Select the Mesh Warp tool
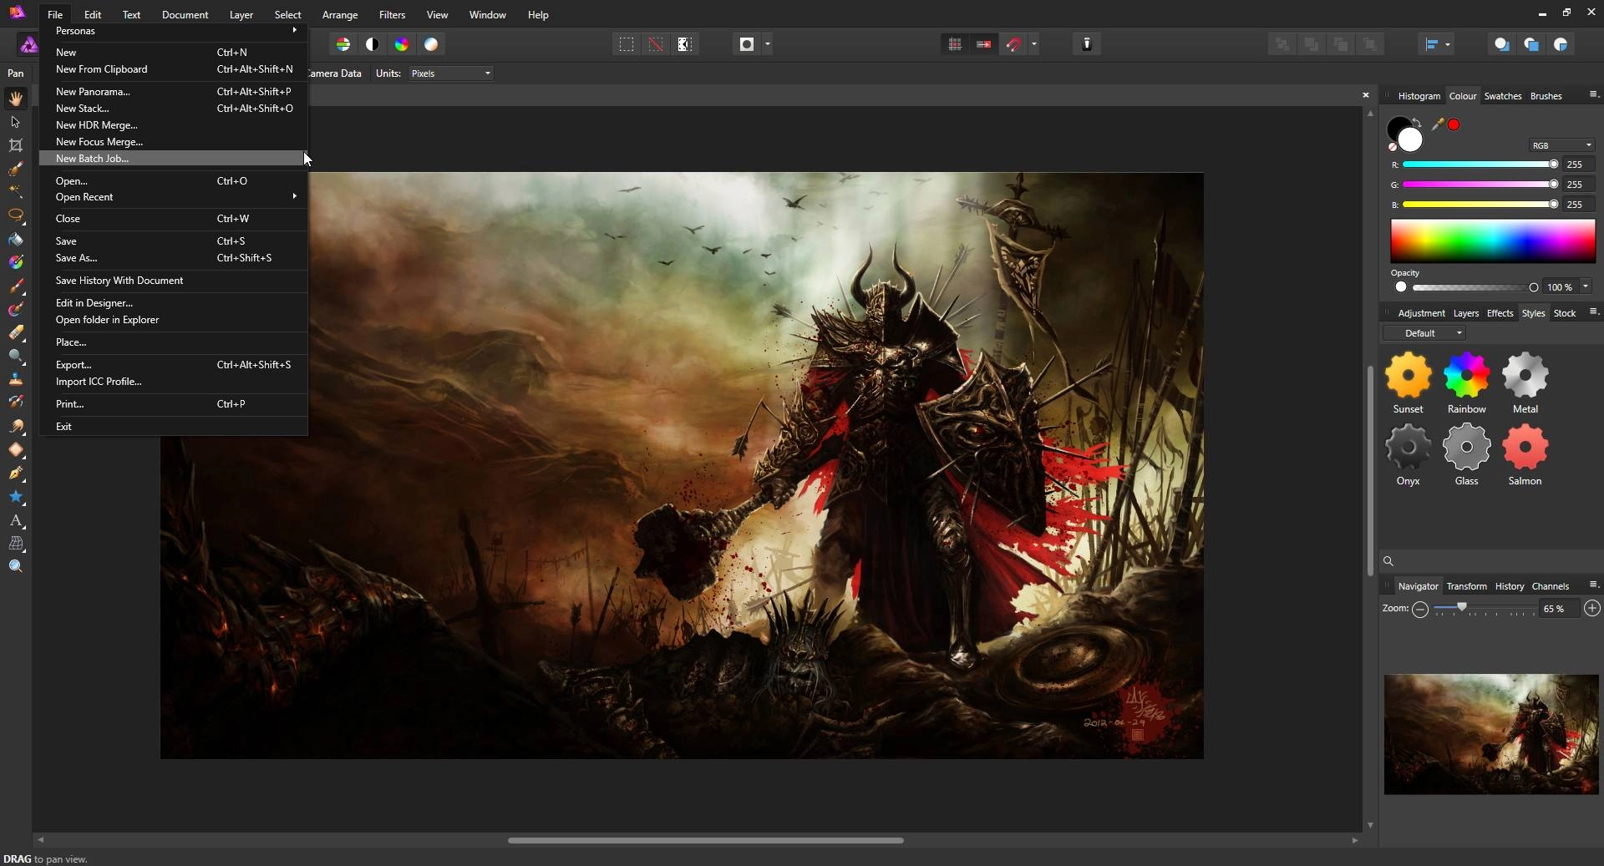The width and height of the screenshot is (1604, 866). pos(16,544)
